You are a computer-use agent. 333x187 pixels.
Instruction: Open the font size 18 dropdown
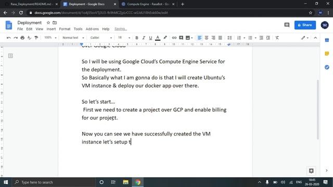tap(124, 37)
